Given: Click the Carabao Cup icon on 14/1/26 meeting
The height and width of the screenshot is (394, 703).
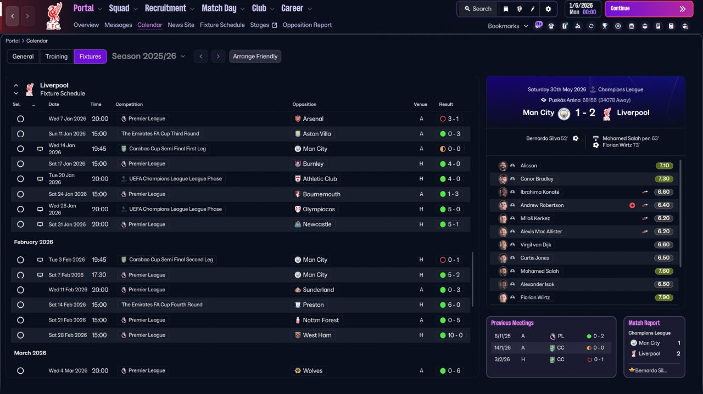Looking at the screenshot, I should (552, 348).
